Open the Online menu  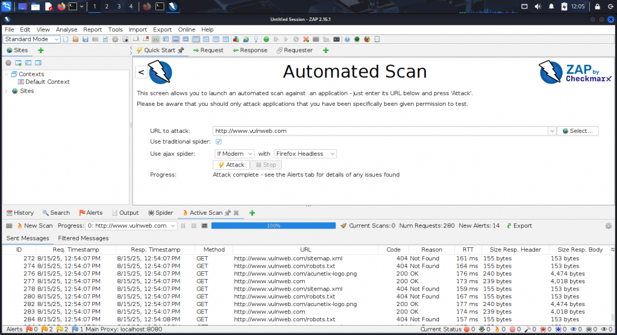point(187,29)
